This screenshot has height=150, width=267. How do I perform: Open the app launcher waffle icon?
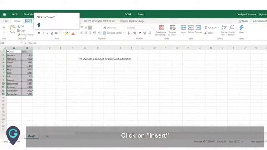[5, 14]
